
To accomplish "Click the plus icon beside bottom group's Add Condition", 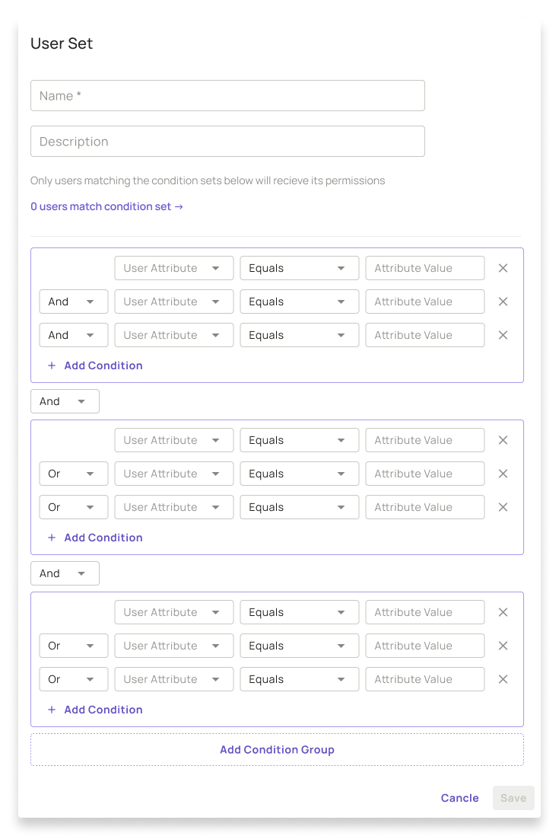I will pyautogui.click(x=51, y=710).
